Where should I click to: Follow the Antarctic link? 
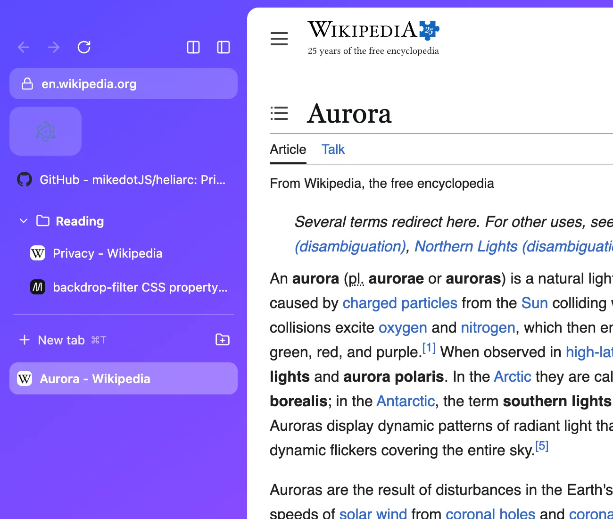coord(406,401)
